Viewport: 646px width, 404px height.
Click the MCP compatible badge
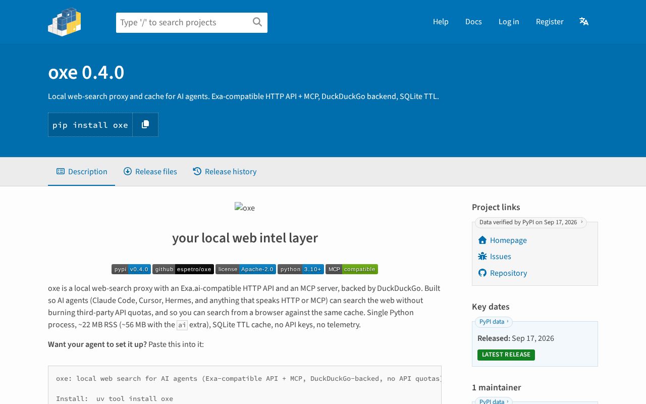352,269
